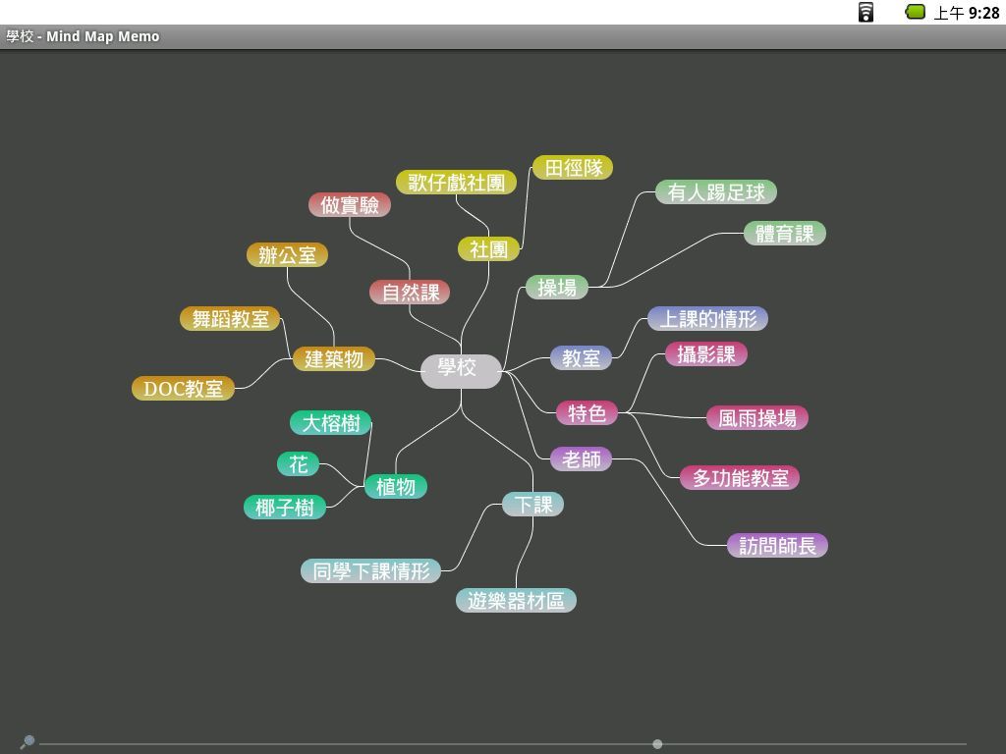
Task: Select the 植物 node
Action: [396, 487]
